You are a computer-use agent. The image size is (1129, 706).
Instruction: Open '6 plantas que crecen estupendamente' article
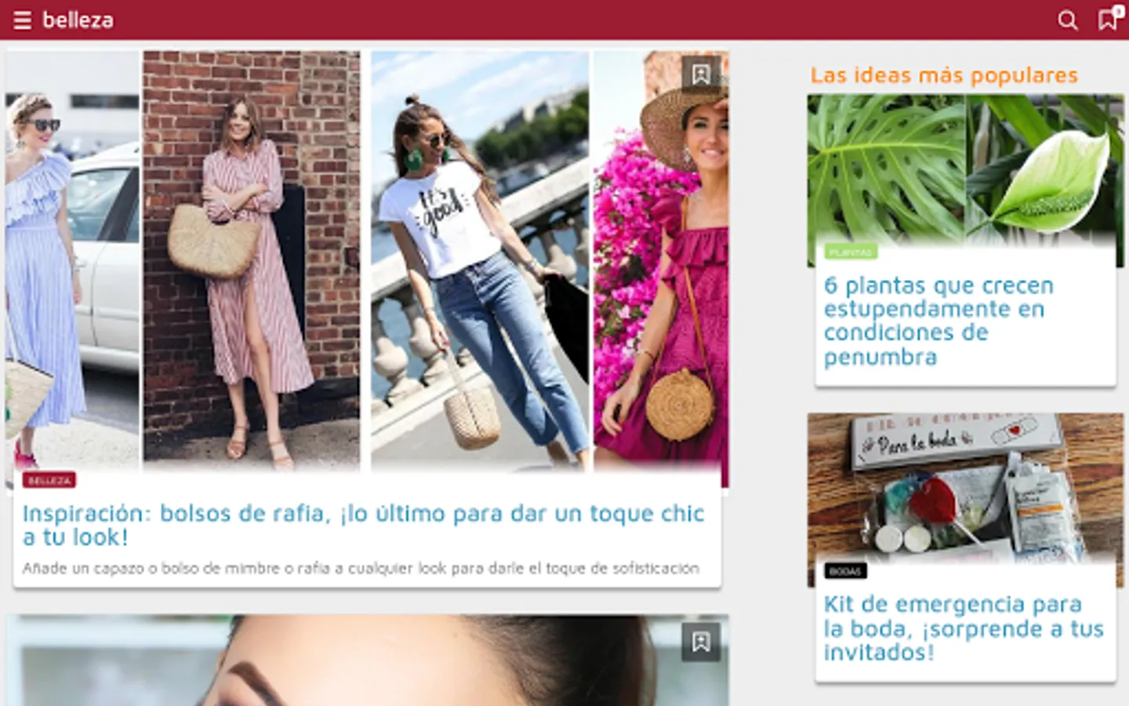pos(938,321)
